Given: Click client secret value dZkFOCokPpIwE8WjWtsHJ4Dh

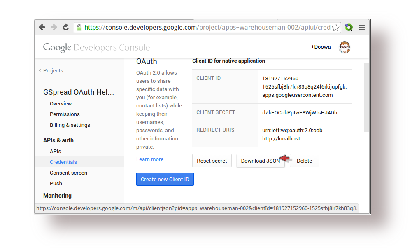Looking at the screenshot, I should click(300, 113).
